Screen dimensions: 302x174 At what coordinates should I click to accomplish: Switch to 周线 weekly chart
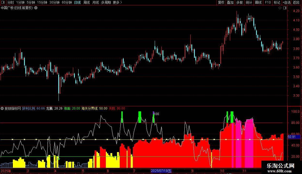pos(87,2)
